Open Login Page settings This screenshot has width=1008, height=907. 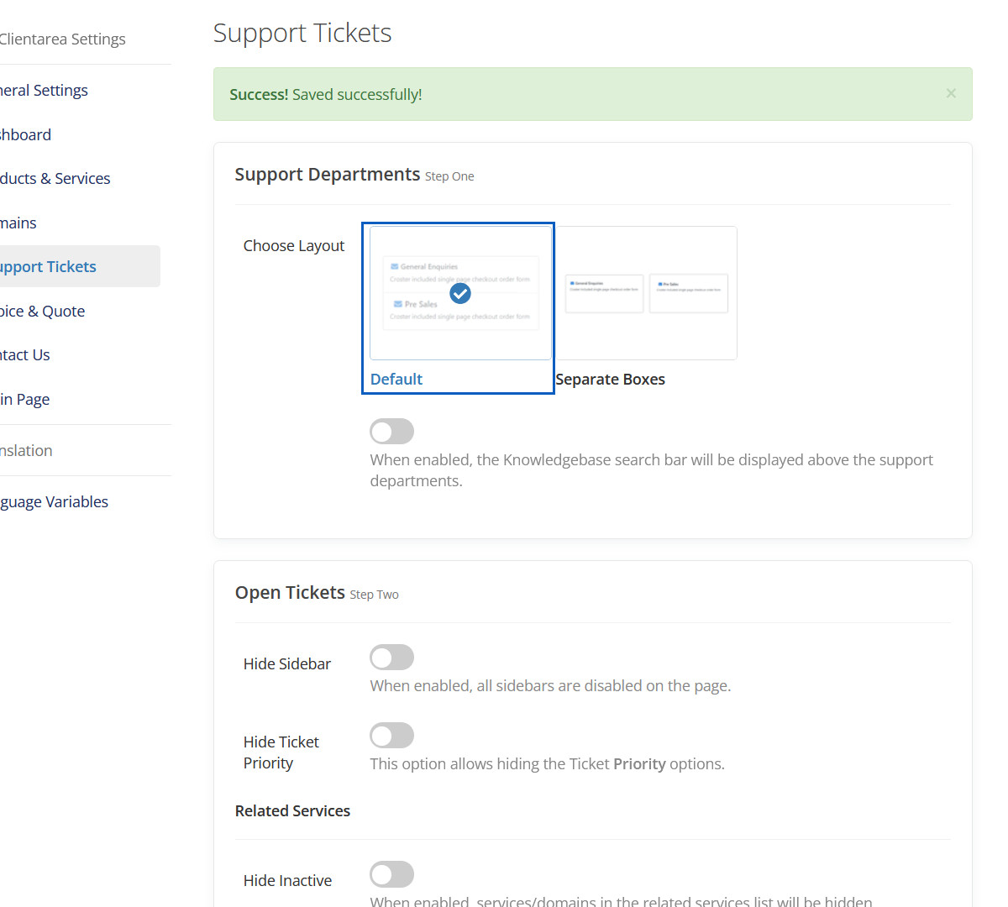tap(25, 400)
